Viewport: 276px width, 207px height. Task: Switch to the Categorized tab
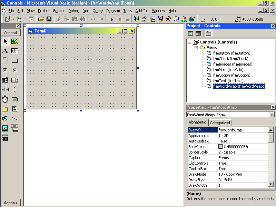click(220, 123)
